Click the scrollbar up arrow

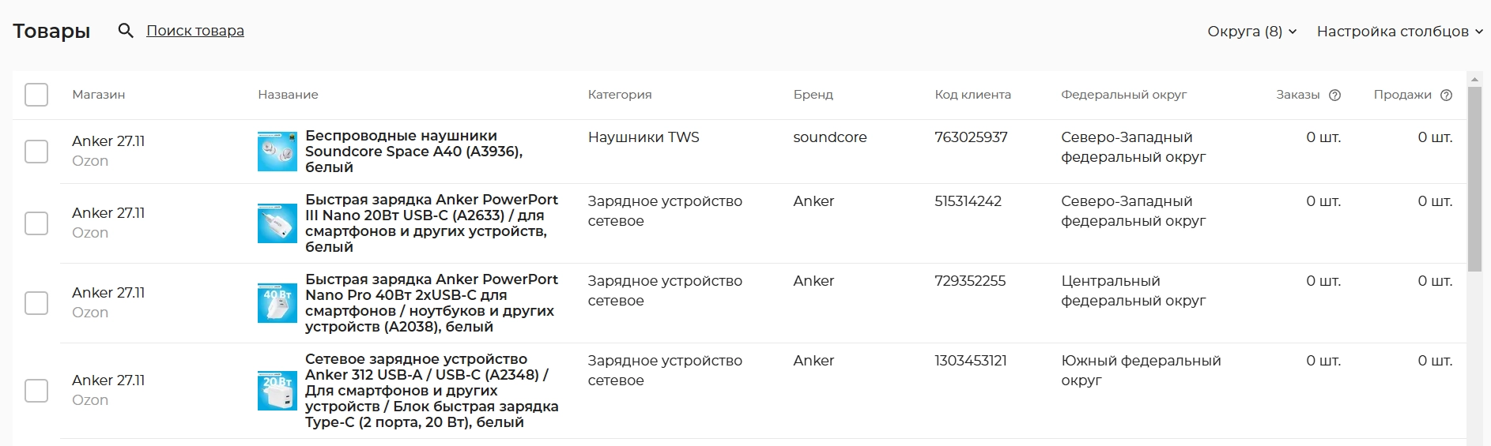tap(1474, 79)
